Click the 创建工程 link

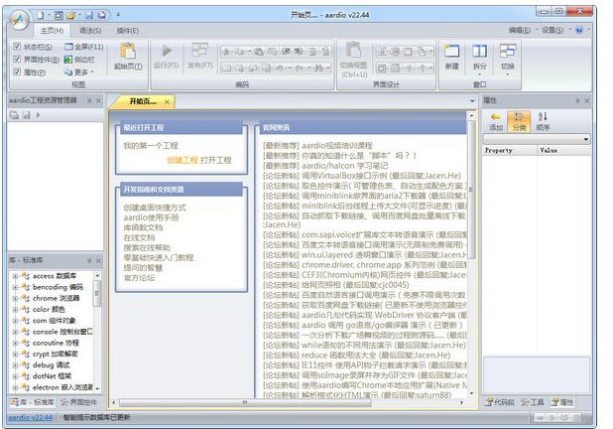click(x=183, y=160)
